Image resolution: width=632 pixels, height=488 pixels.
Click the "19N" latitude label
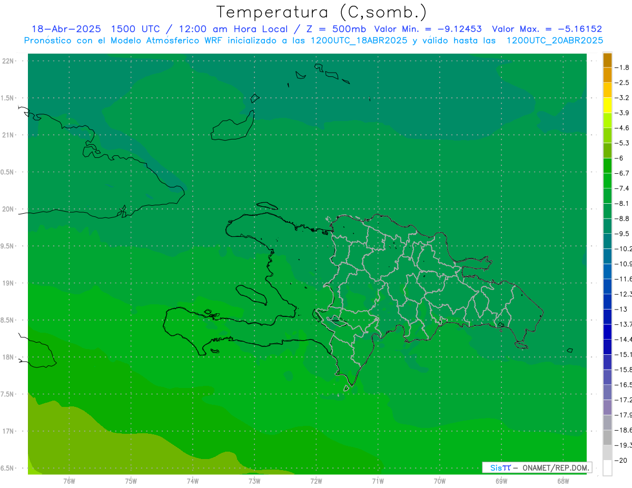(8, 283)
